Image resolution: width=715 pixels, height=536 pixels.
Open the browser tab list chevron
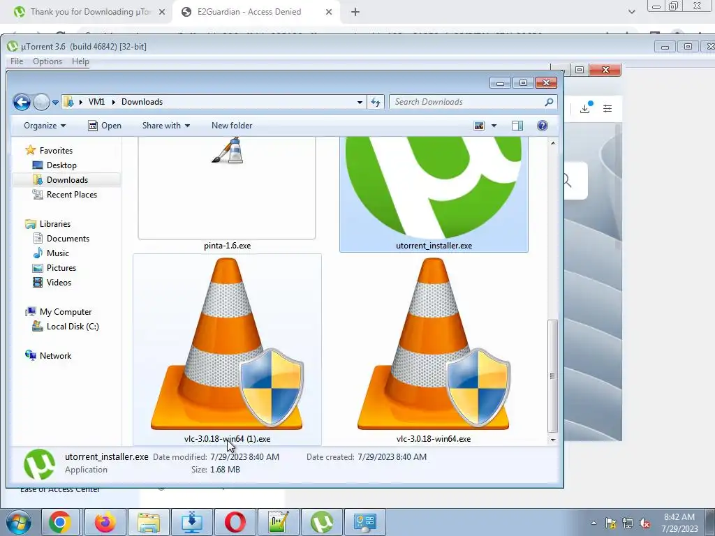pos(631,12)
